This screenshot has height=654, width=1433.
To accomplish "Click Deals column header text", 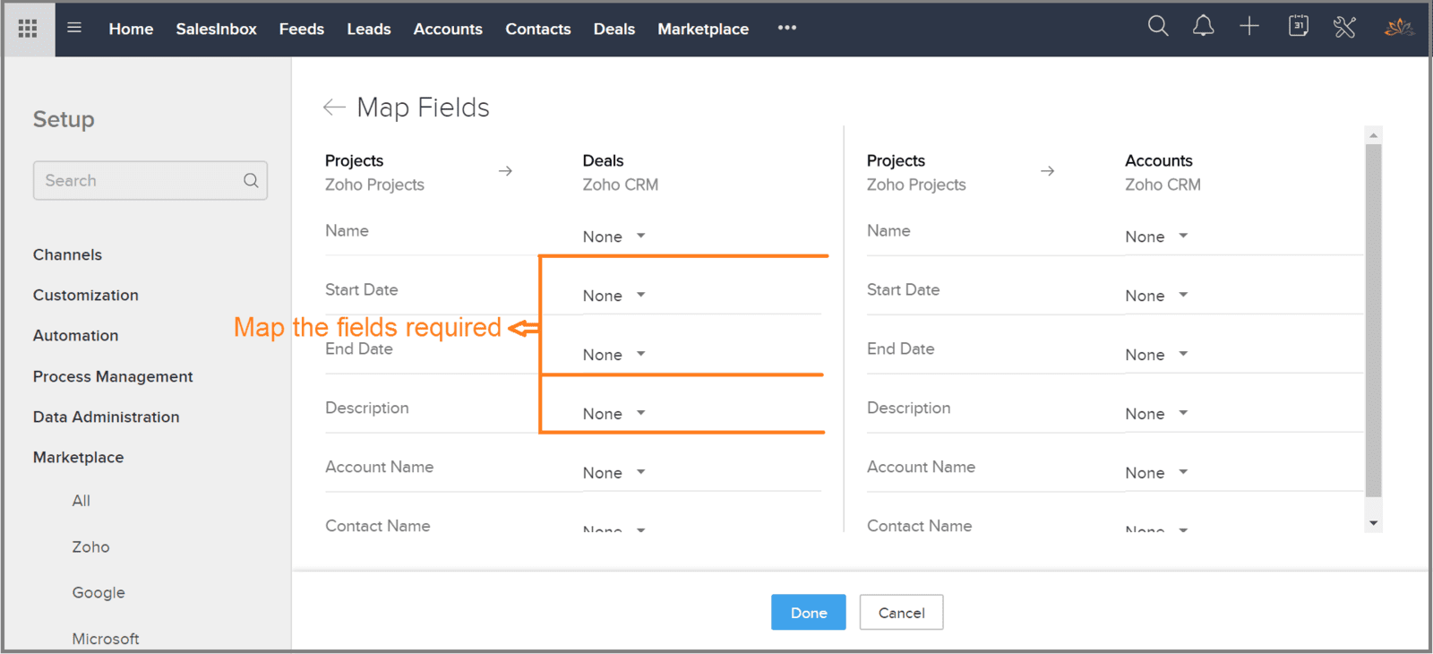I will pos(603,160).
